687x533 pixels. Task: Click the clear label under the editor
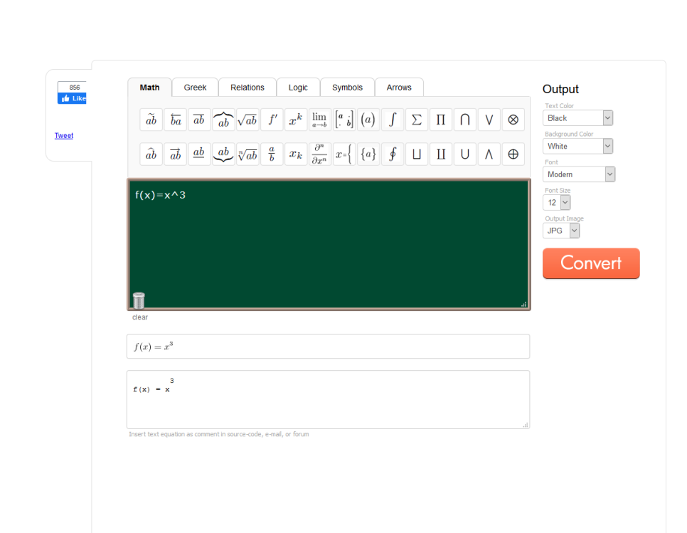(140, 317)
